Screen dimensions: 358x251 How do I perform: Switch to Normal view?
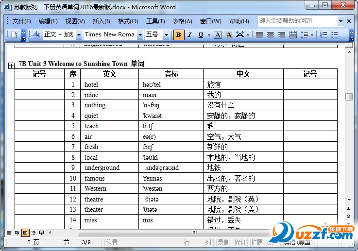point(9,233)
